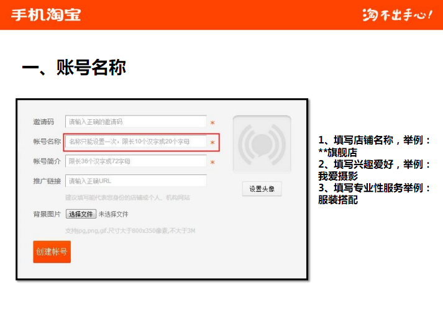The width and height of the screenshot is (443, 321).
Task: Click the hint text 建议填写能代表您身份的店铺
Action: click(x=128, y=197)
